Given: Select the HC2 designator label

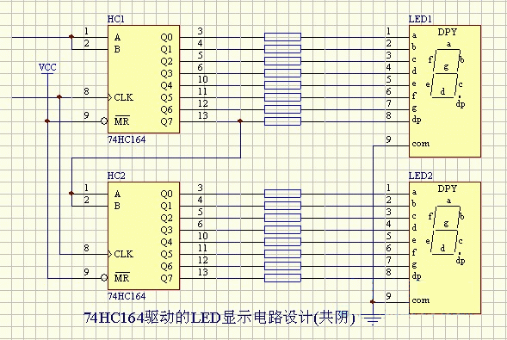Looking at the screenshot, I should [116, 176].
